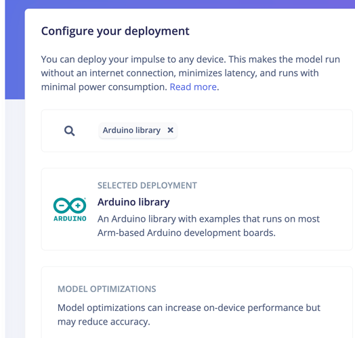The height and width of the screenshot is (338, 355).
Task: Click the magnifying glass search icon
Action: (69, 131)
